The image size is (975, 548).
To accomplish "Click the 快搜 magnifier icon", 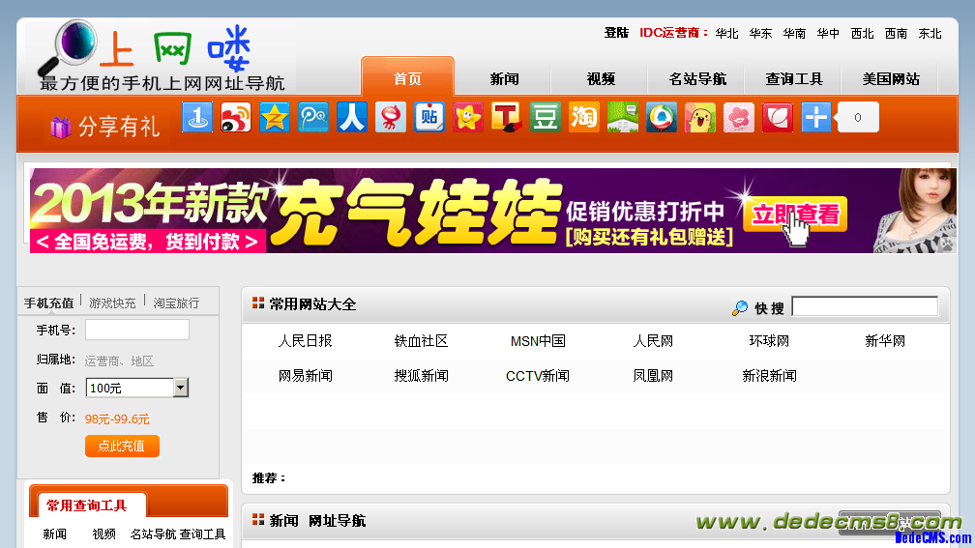I will (x=740, y=307).
